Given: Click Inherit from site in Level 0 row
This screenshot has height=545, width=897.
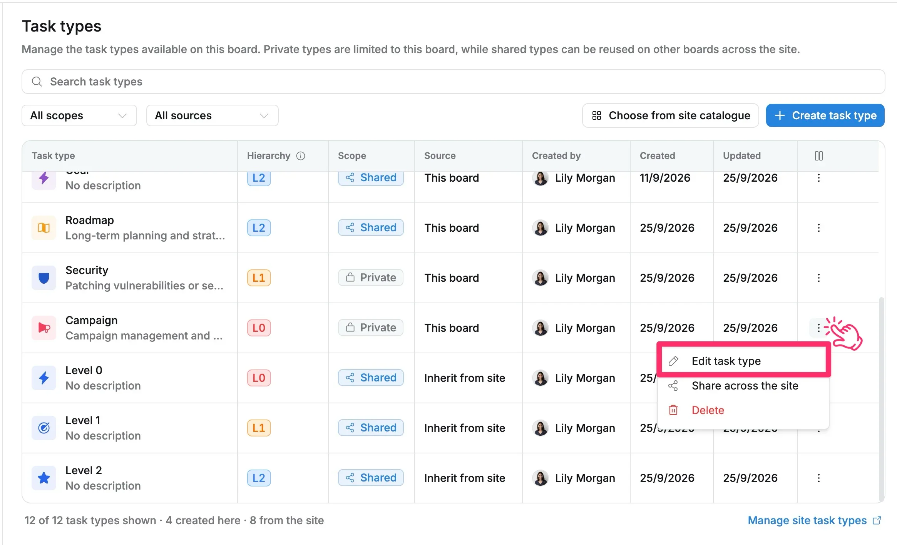Looking at the screenshot, I should tap(465, 378).
